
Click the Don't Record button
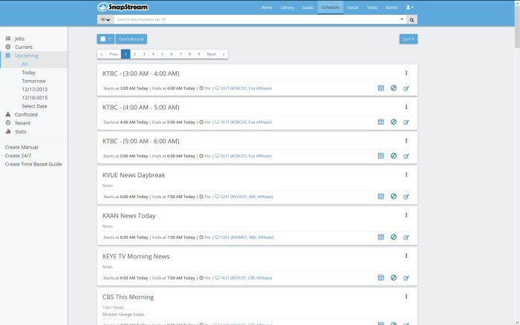(131, 39)
